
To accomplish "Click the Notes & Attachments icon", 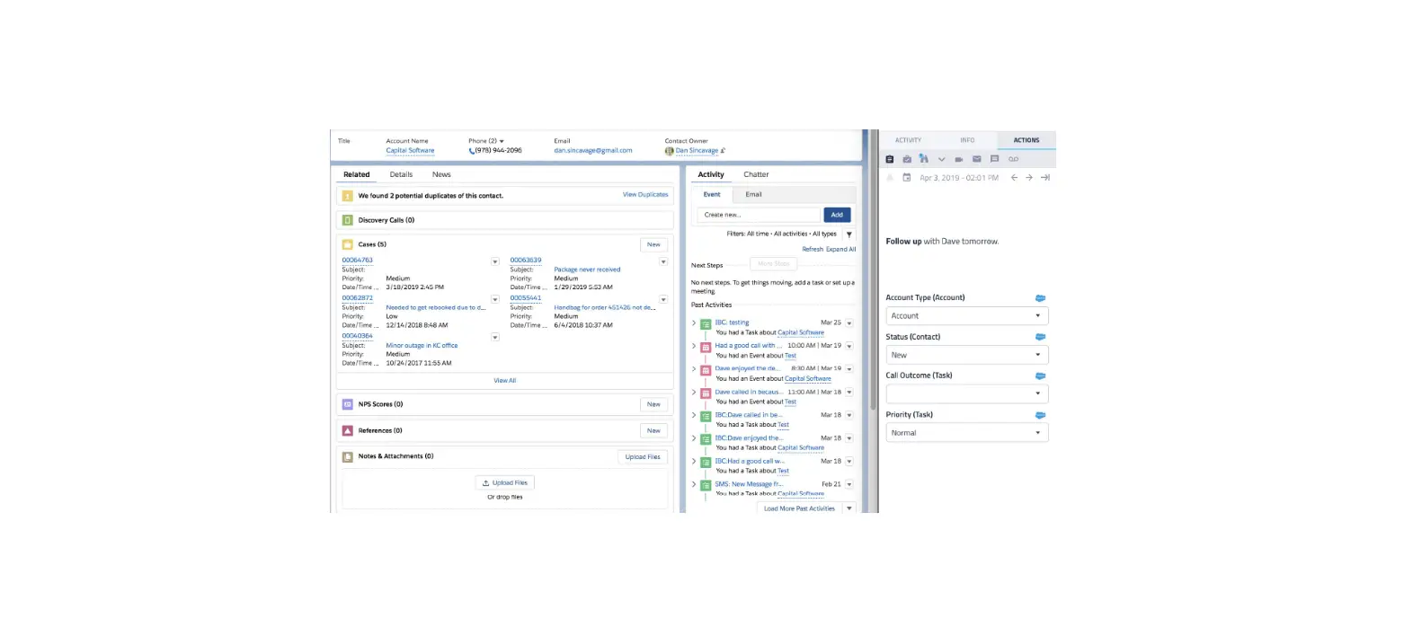I will pyautogui.click(x=347, y=456).
